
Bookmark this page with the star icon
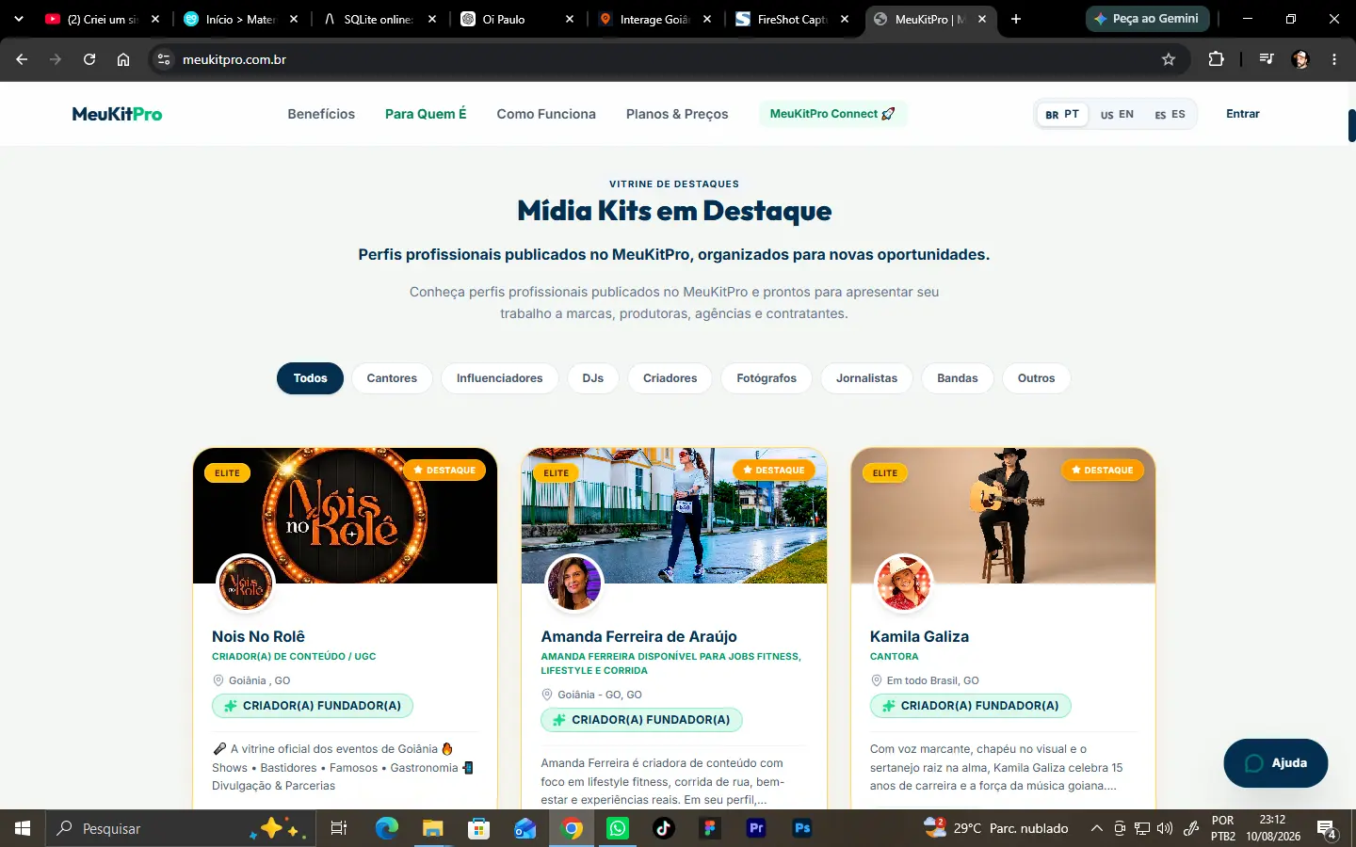[x=1169, y=59]
